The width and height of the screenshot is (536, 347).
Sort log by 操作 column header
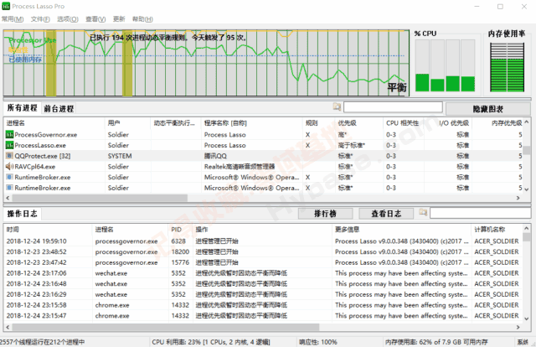[262, 230]
